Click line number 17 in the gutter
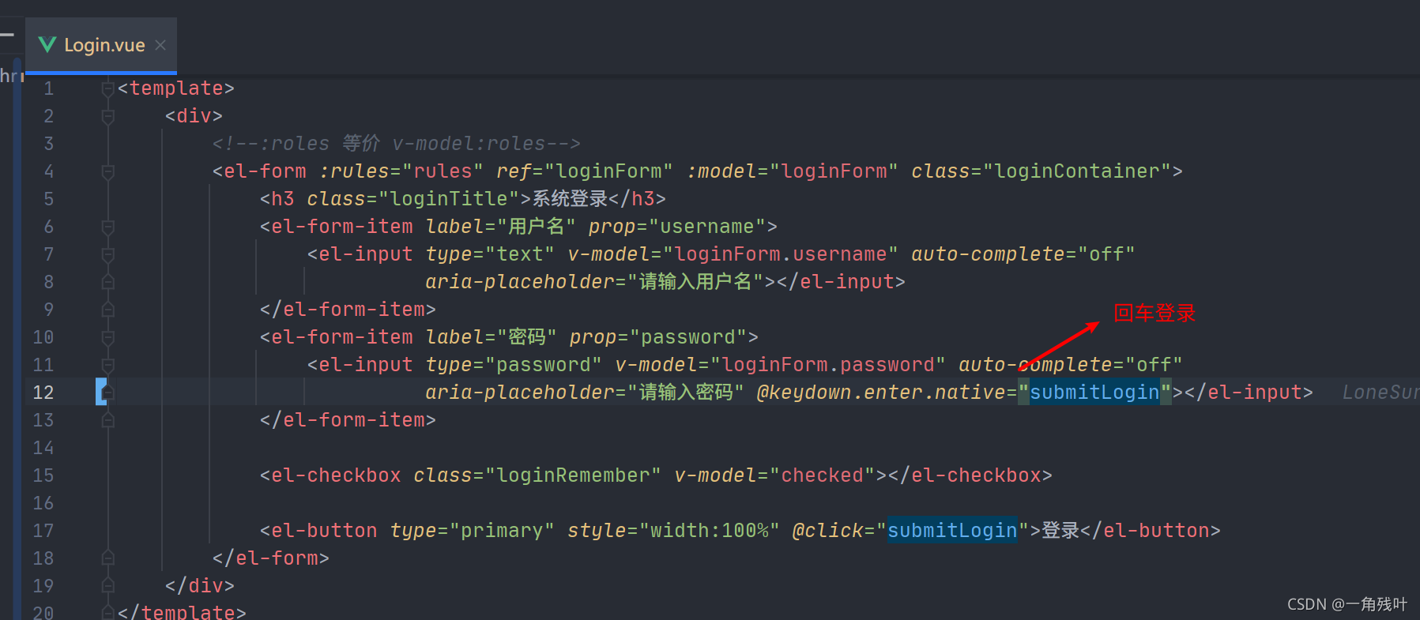 (x=43, y=531)
